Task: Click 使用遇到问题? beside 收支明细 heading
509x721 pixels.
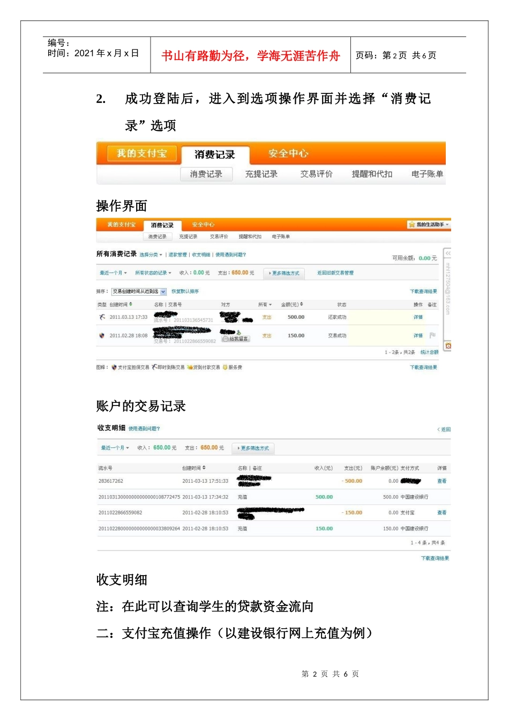Action: 144,429
